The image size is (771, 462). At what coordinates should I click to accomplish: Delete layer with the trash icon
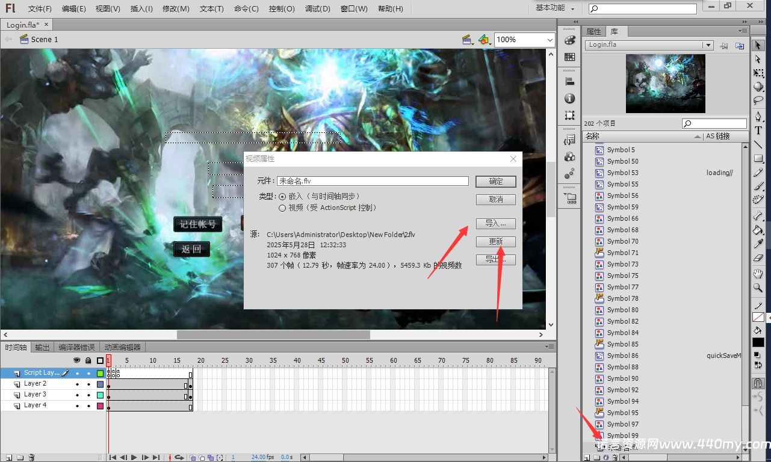pos(32,458)
